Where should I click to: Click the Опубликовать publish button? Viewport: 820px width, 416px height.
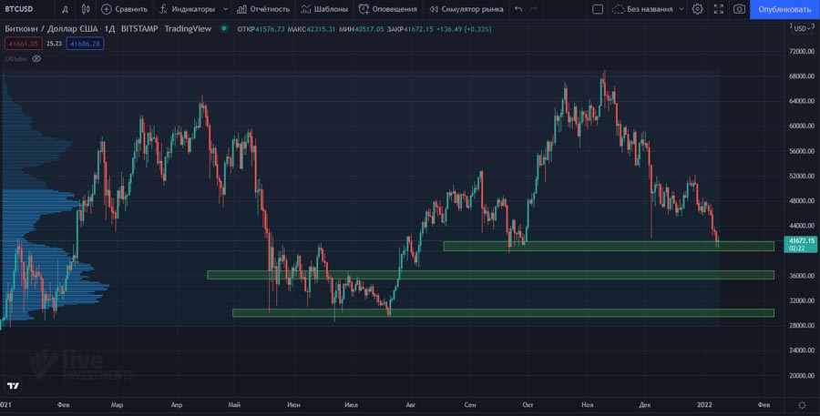tap(784, 9)
